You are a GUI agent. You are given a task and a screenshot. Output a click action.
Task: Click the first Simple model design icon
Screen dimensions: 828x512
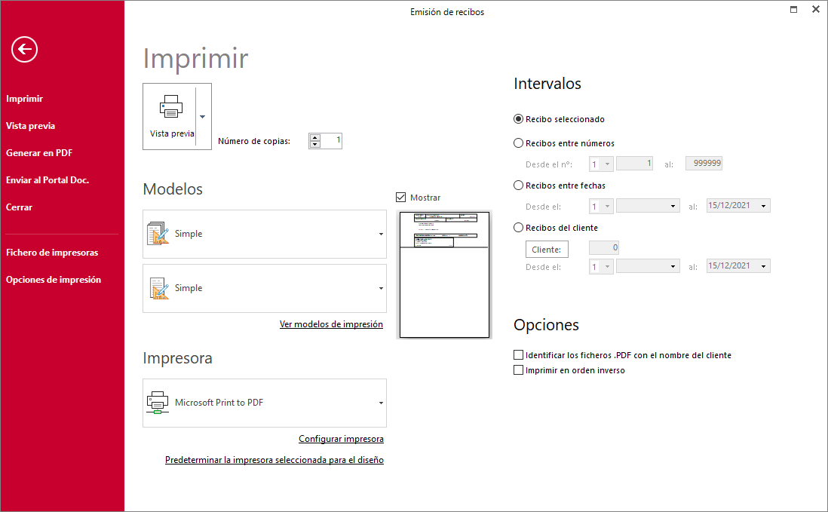pyautogui.click(x=158, y=233)
